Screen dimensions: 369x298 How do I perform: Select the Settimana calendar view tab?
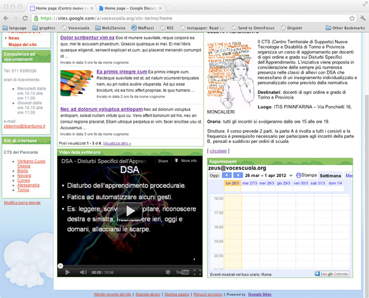tap(330, 175)
